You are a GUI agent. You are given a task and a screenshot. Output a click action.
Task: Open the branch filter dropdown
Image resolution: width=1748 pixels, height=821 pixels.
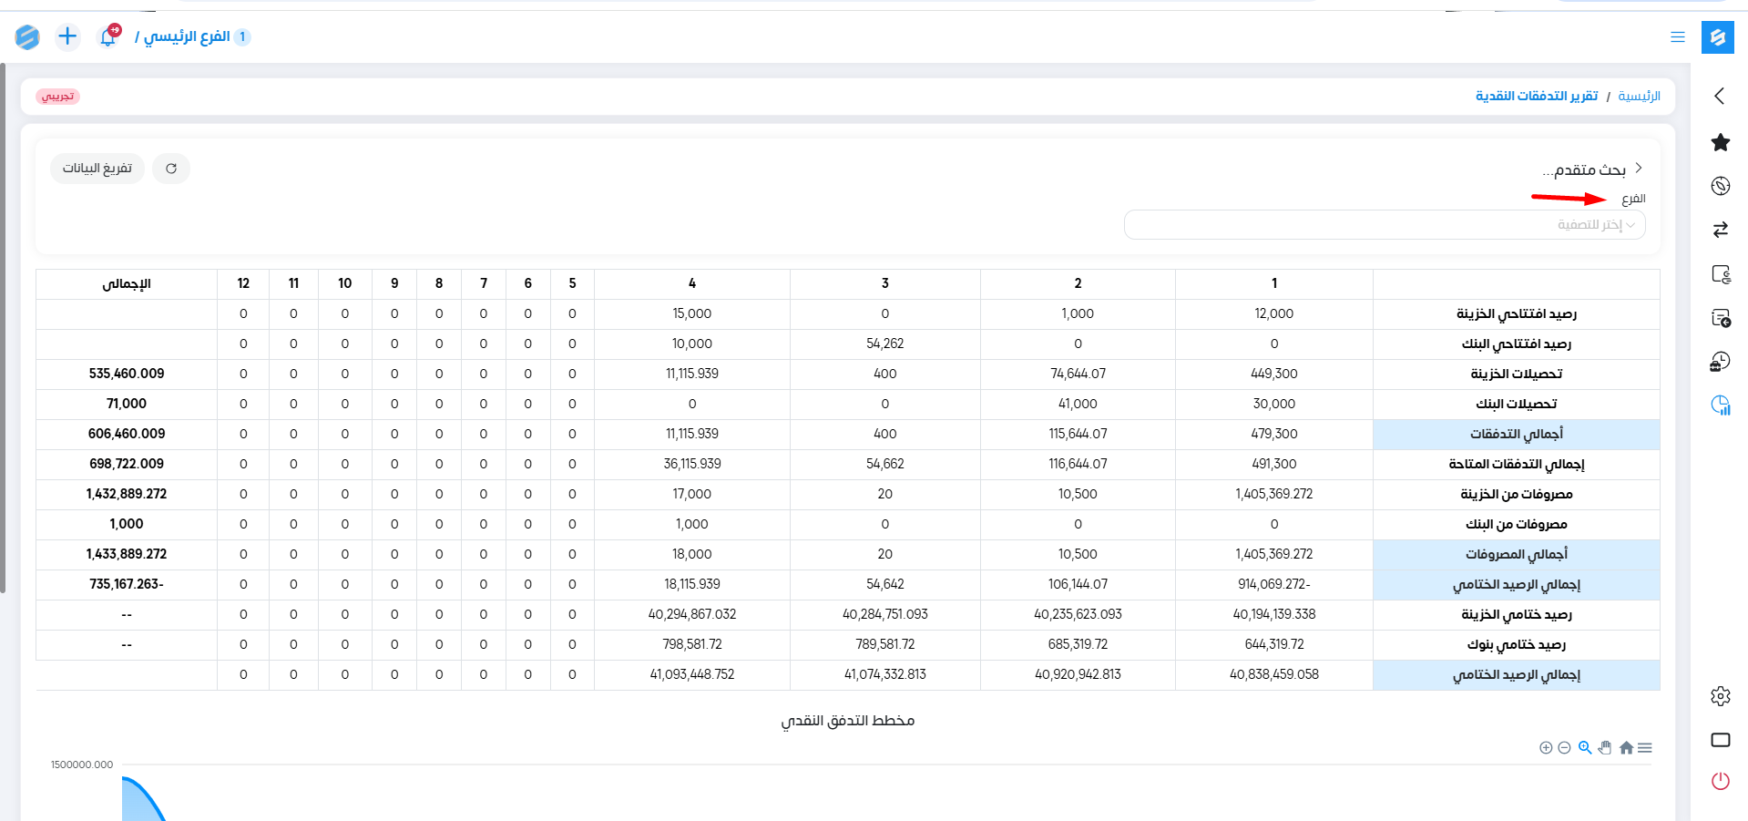tap(1384, 225)
